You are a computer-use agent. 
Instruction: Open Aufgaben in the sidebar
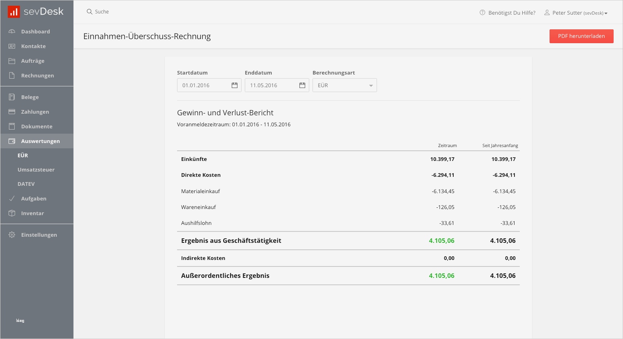pos(33,198)
